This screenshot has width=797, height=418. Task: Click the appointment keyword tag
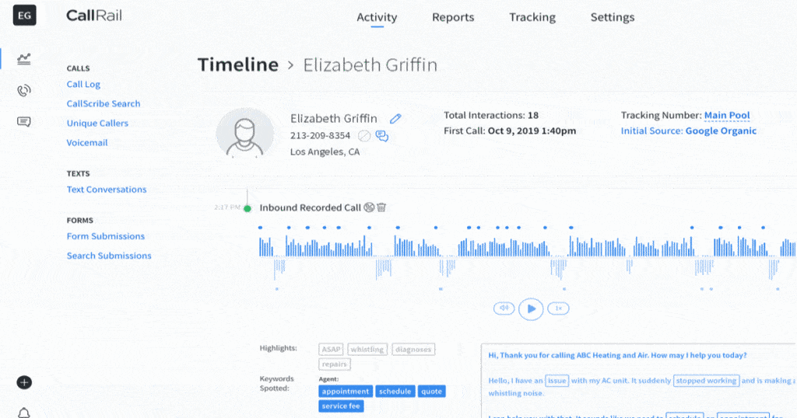345,391
